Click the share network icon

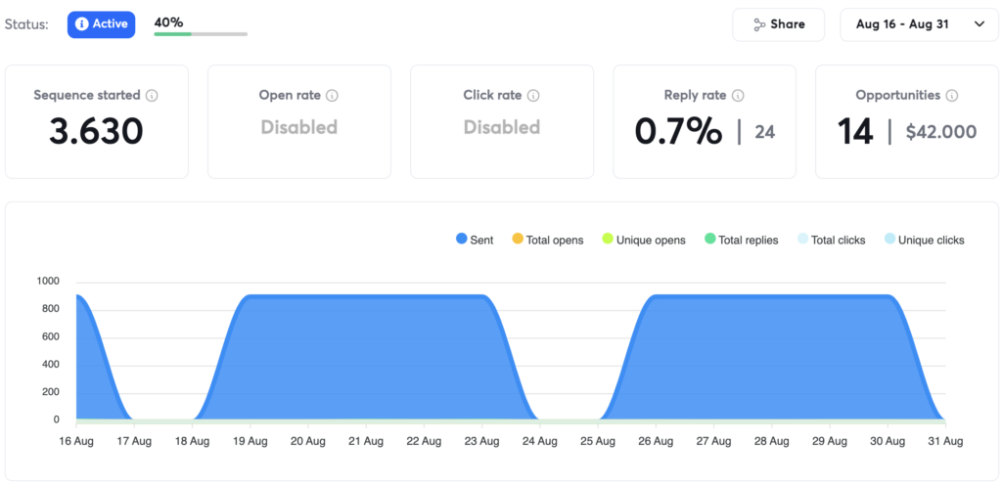pyautogui.click(x=759, y=25)
